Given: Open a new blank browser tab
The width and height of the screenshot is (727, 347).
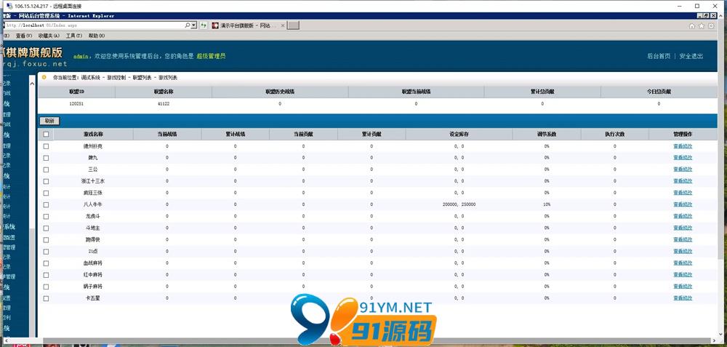Looking at the screenshot, I should point(293,25).
